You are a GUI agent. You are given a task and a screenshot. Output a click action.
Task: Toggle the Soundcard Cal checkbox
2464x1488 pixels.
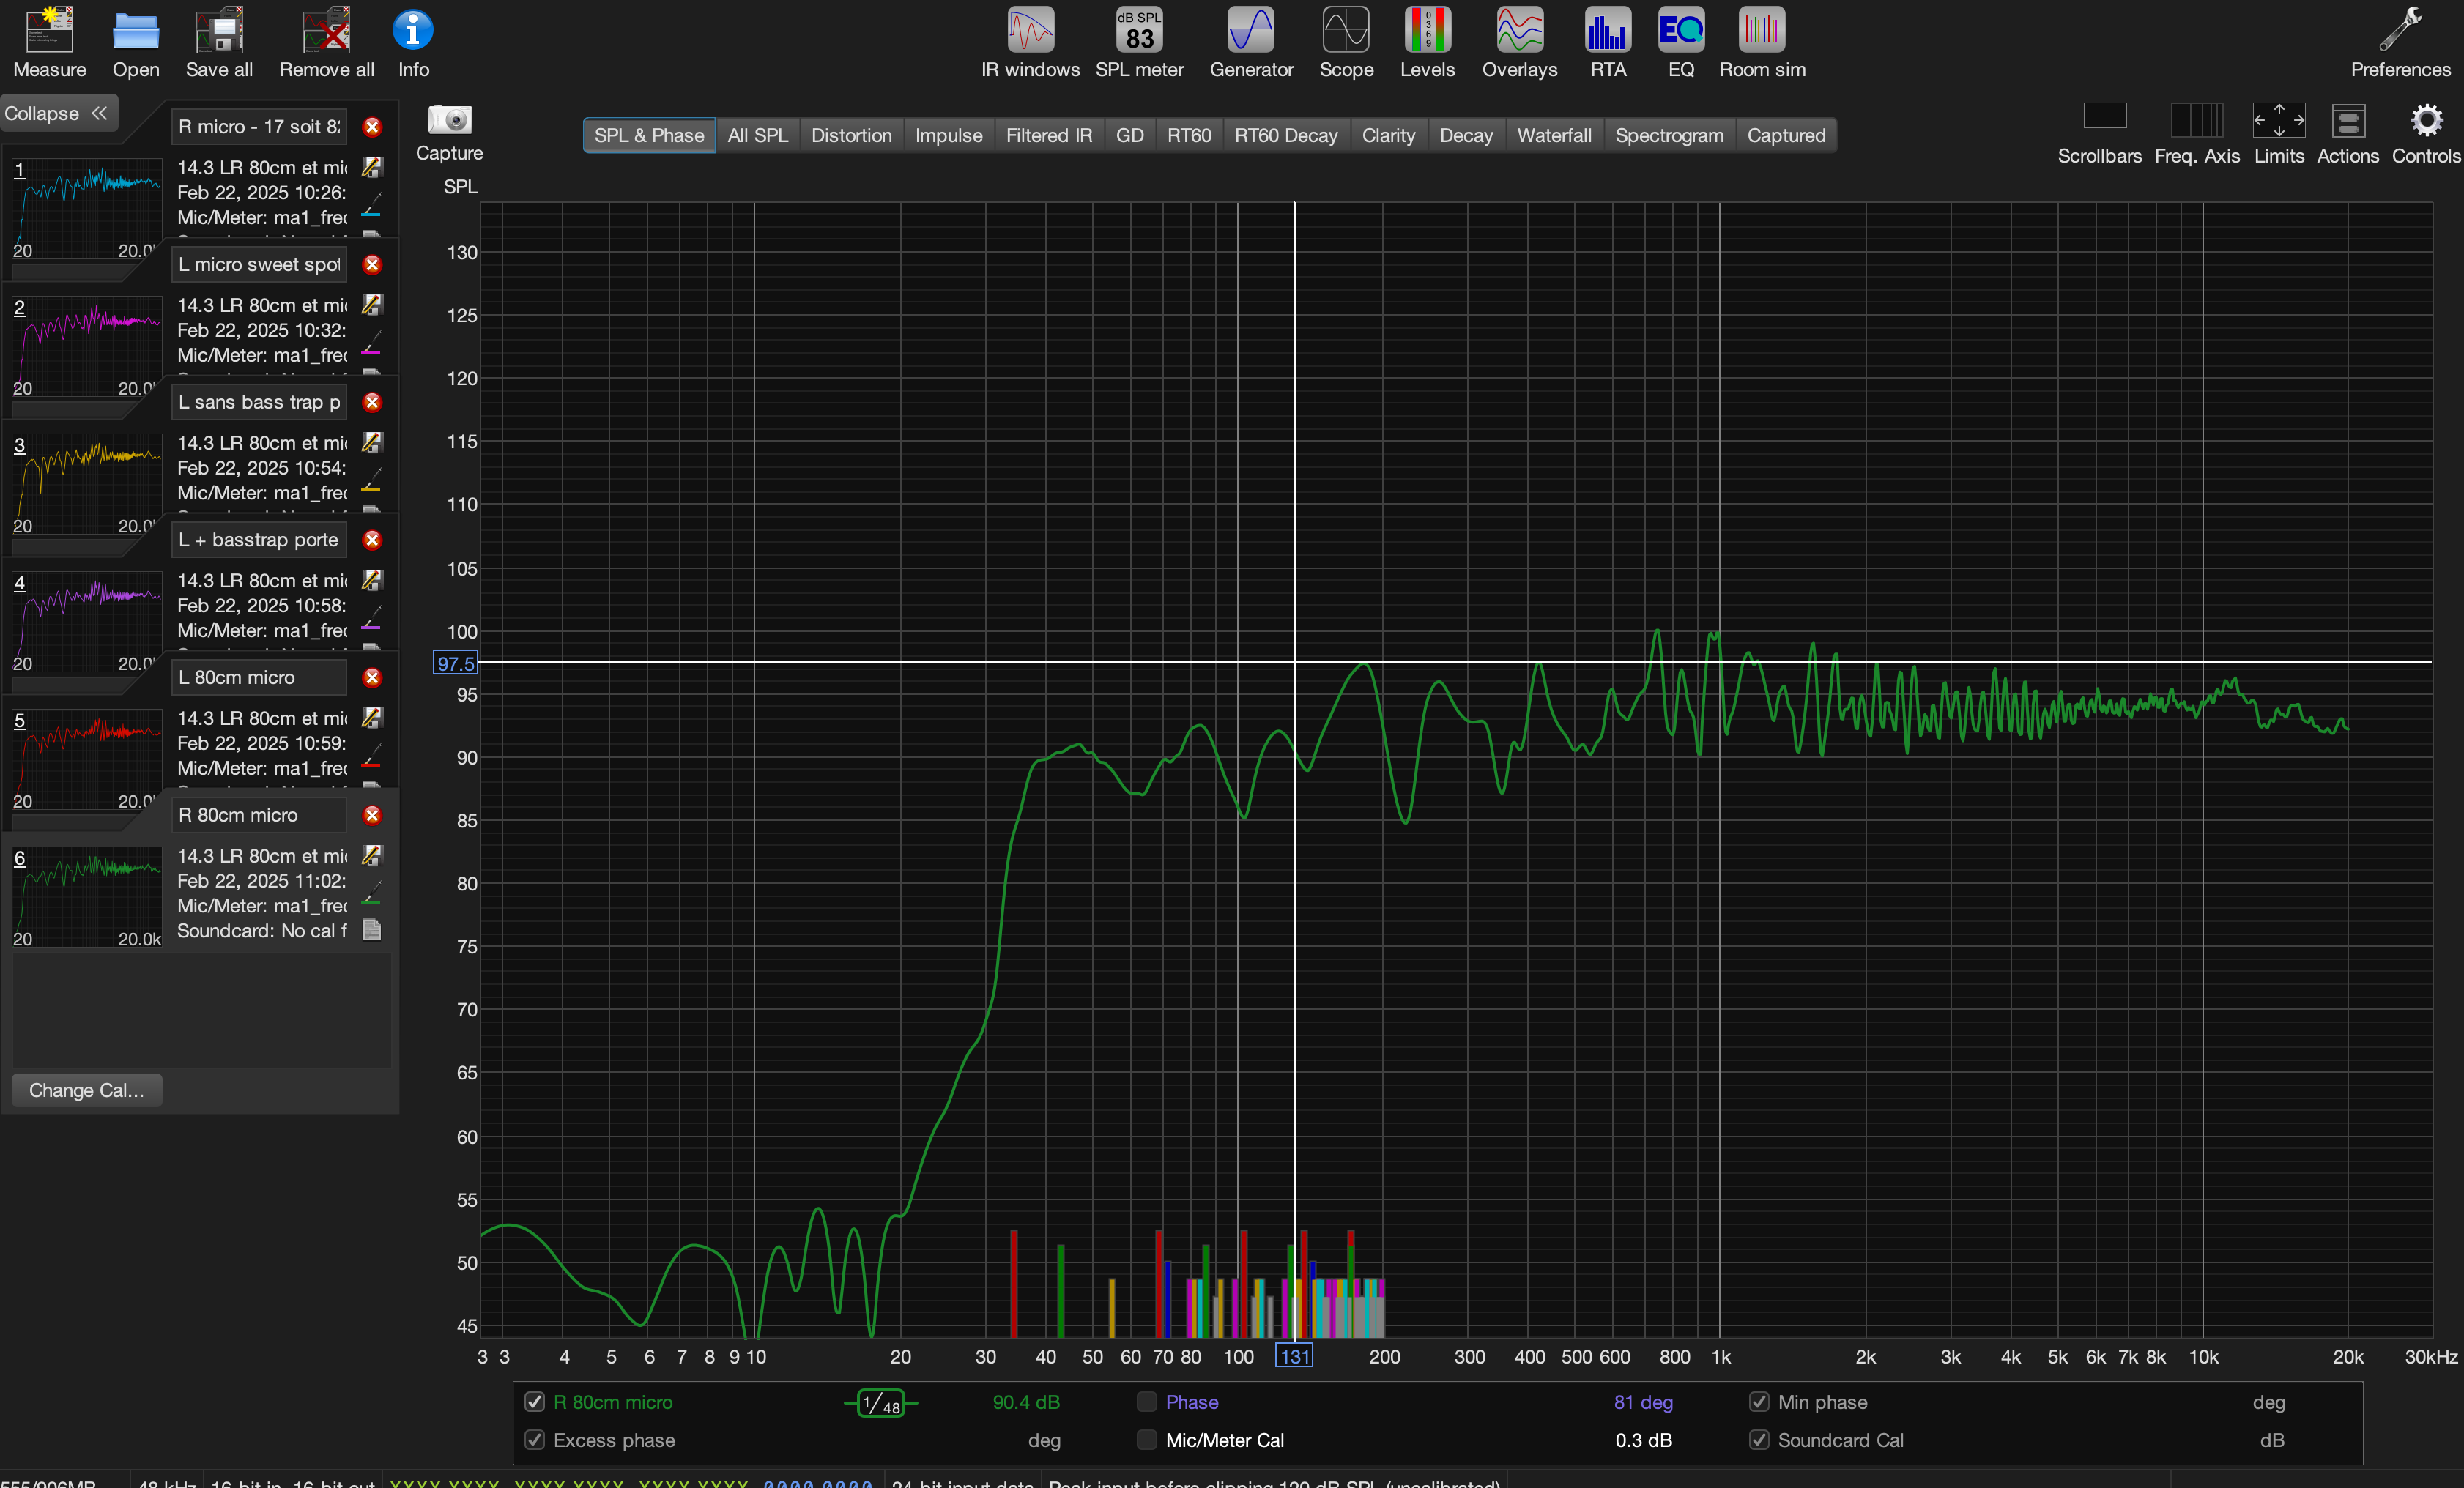tap(1759, 1440)
